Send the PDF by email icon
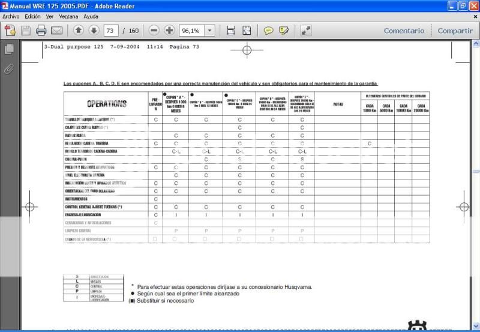This screenshot has width=480, height=332. (57, 30)
